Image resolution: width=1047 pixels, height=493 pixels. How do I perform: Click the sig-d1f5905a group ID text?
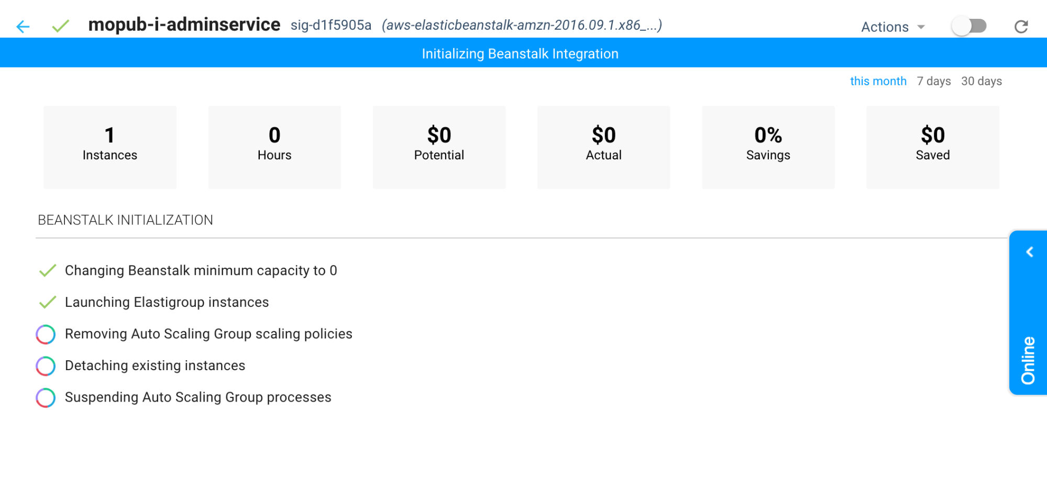pos(331,25)
